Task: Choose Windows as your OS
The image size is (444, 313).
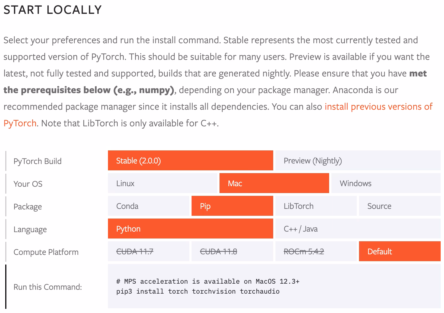Action: click(x=386, y=183)
